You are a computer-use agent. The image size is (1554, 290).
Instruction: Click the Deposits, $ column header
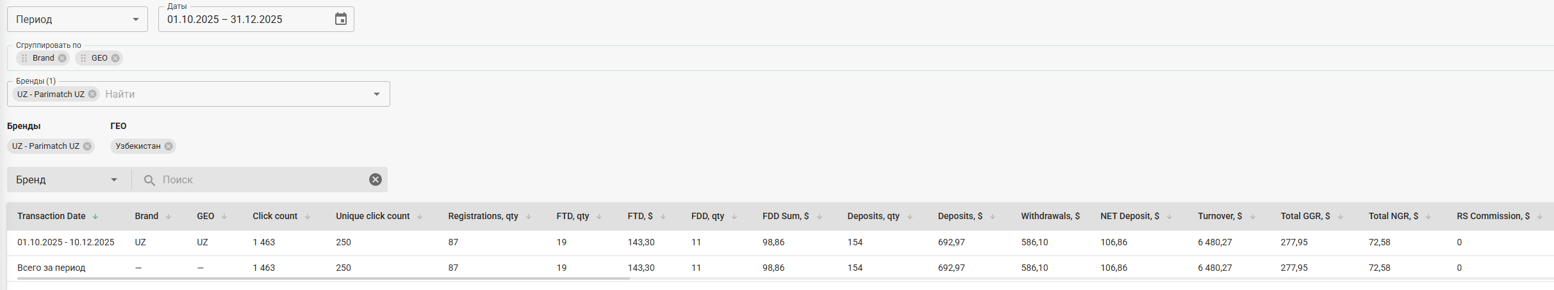point(959,216)
